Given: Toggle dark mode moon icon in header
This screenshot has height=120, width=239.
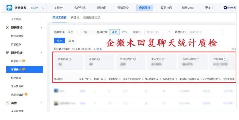Looking at the screenshot, I should point(43,8).
